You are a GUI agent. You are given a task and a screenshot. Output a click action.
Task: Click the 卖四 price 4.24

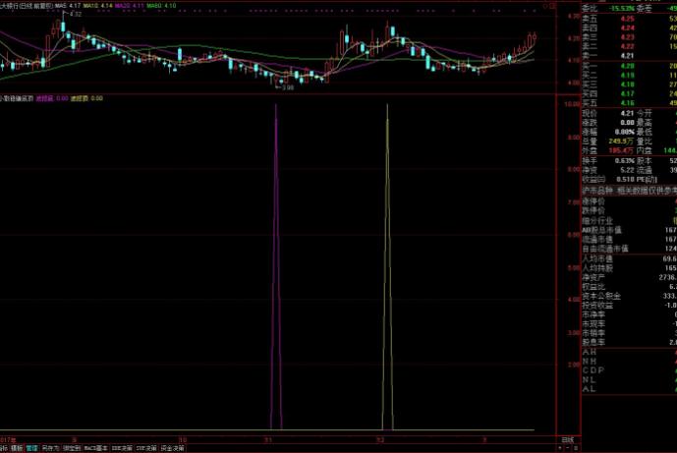627,28
